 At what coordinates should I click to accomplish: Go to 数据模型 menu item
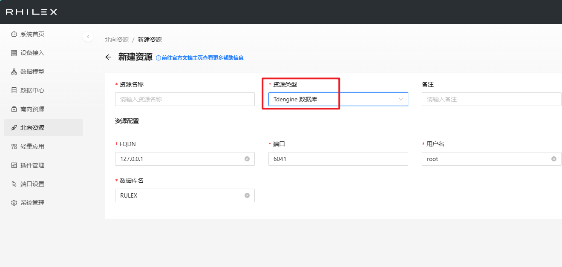click(43, 72)
